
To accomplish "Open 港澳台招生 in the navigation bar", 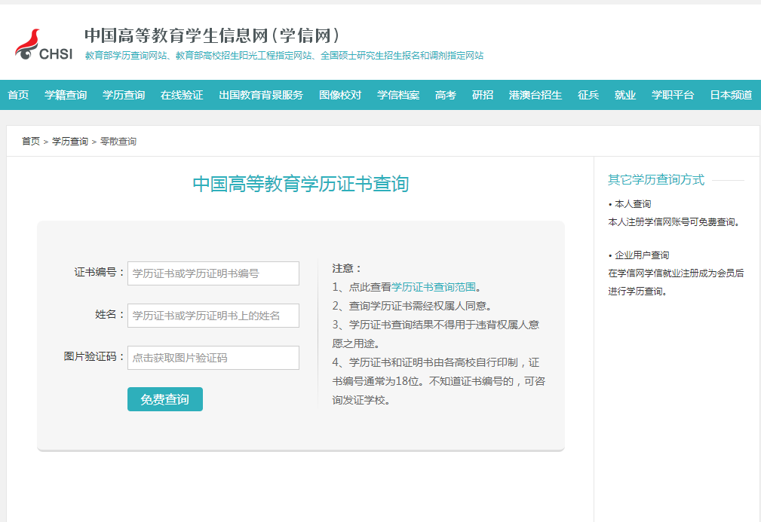I will pos(535,95).
